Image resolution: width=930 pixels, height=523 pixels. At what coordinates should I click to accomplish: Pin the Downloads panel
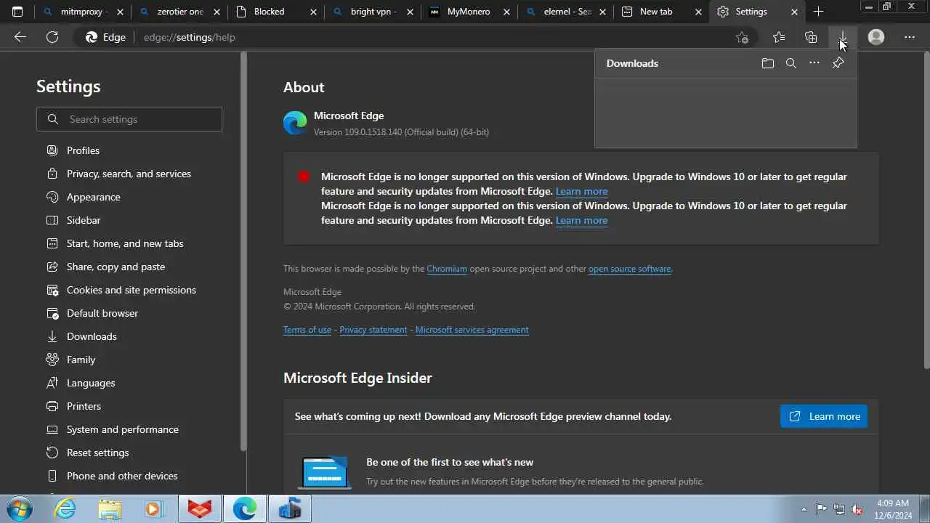838,63
